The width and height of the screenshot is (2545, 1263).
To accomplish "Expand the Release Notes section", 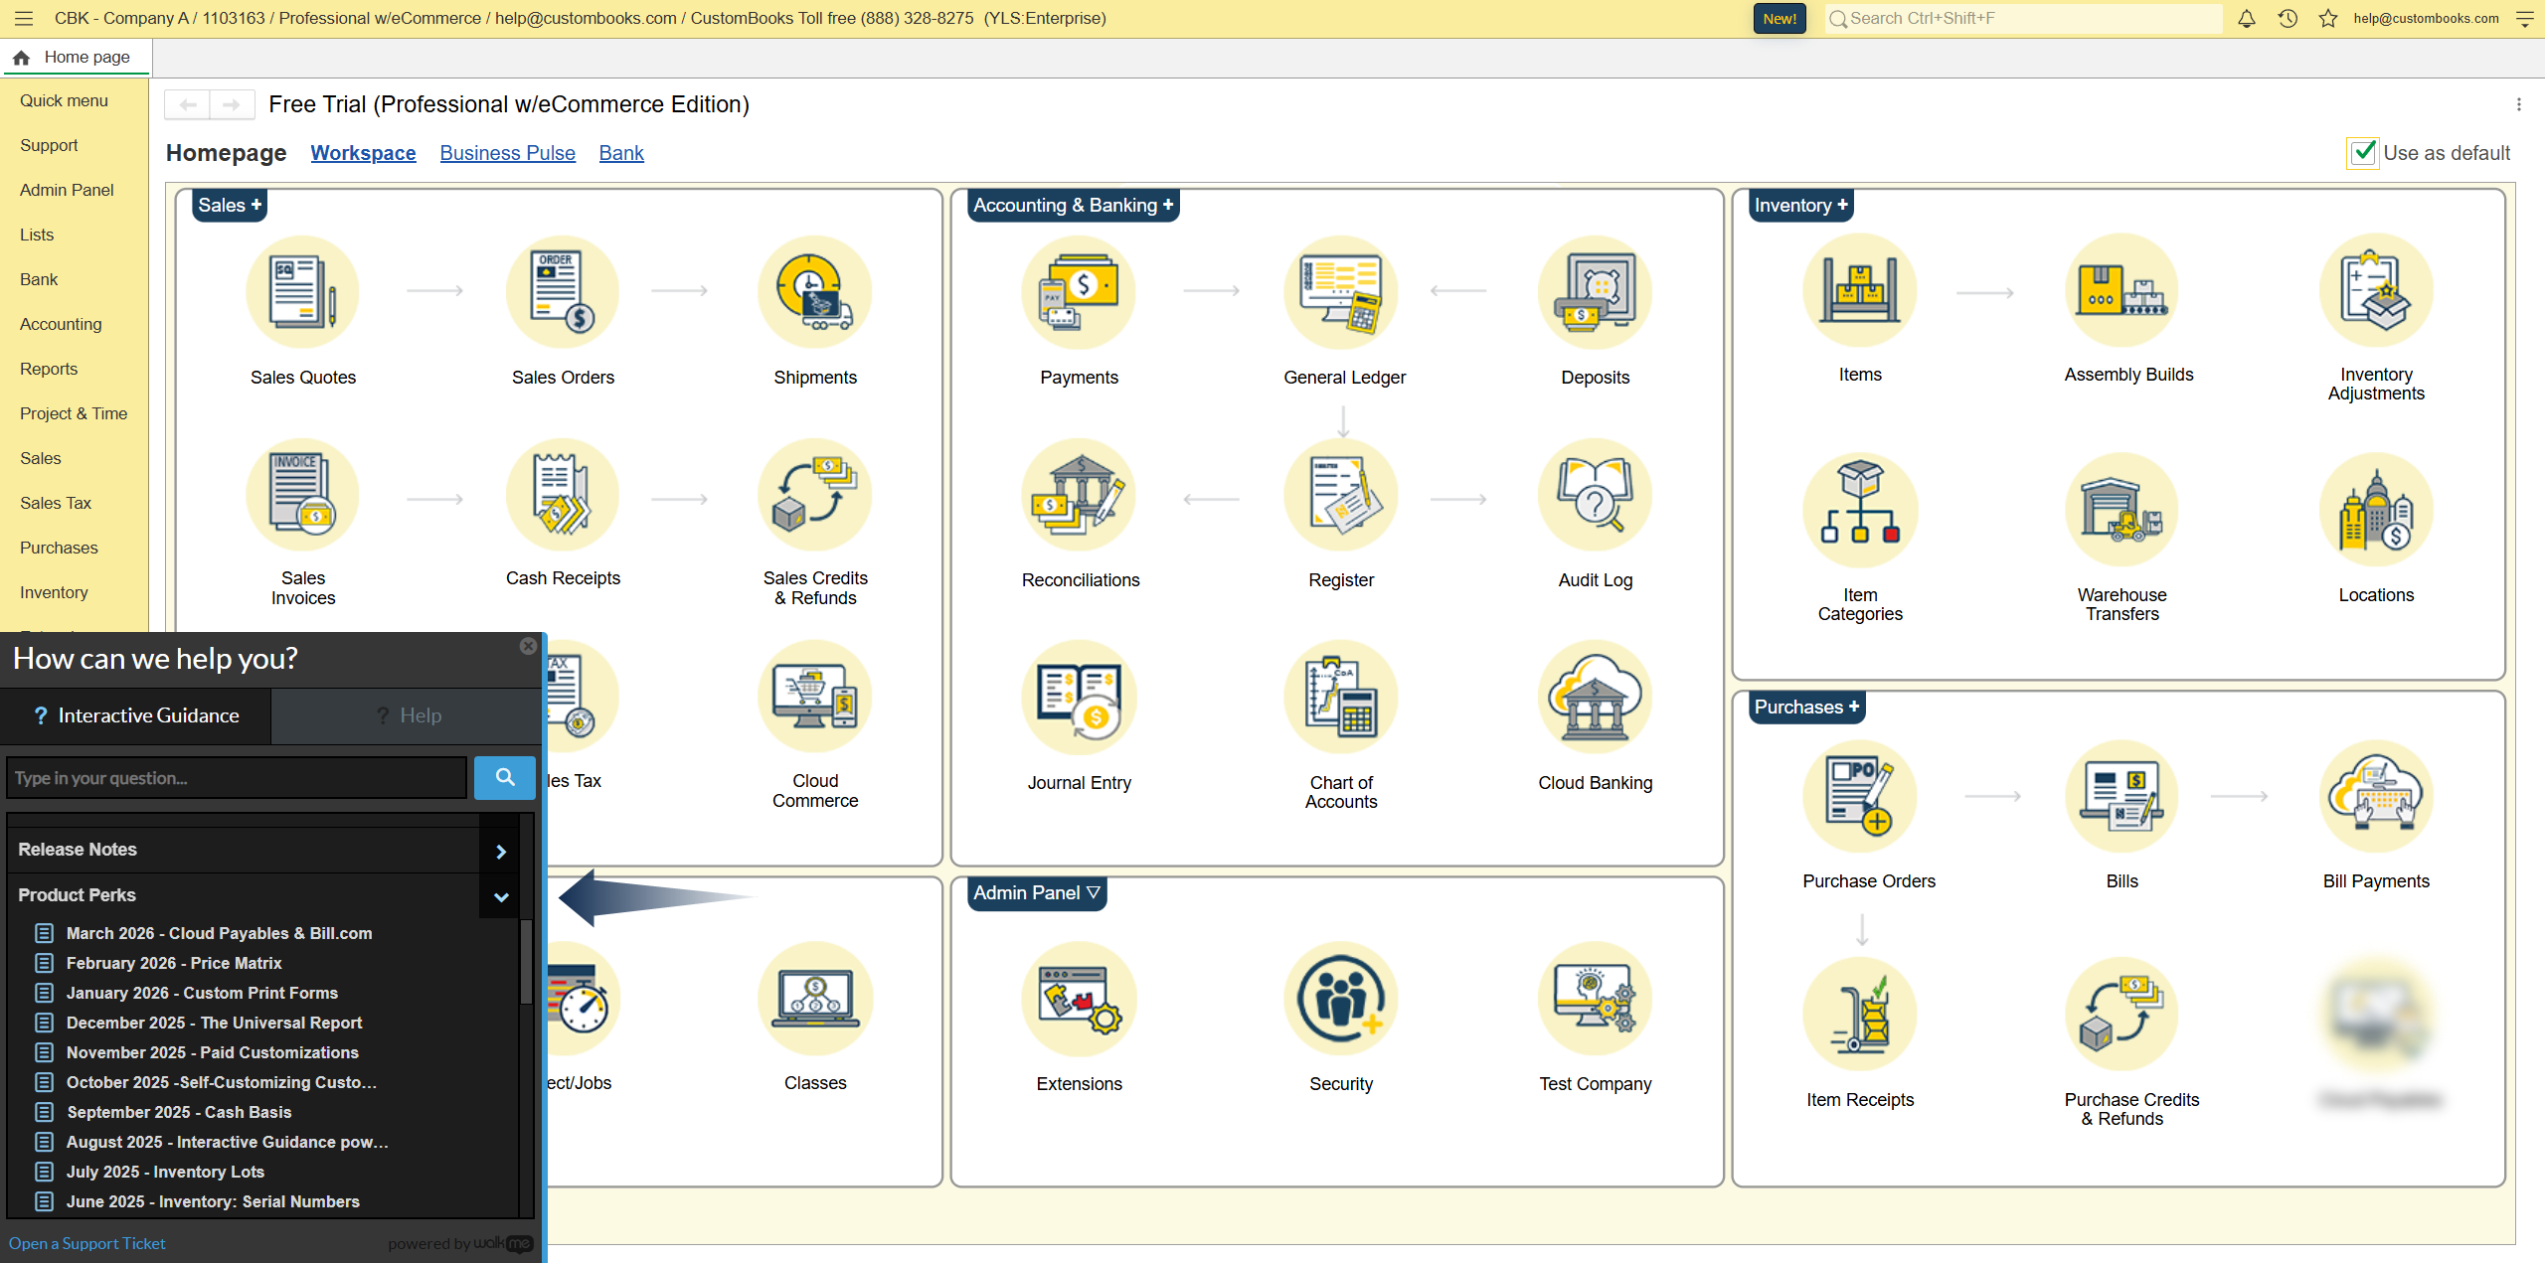I will click(x=501, y=851).
